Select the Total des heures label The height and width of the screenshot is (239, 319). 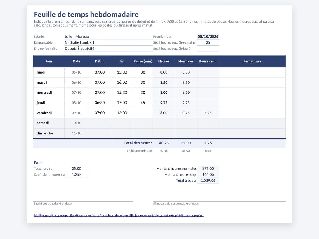click(x=138, y=143)
